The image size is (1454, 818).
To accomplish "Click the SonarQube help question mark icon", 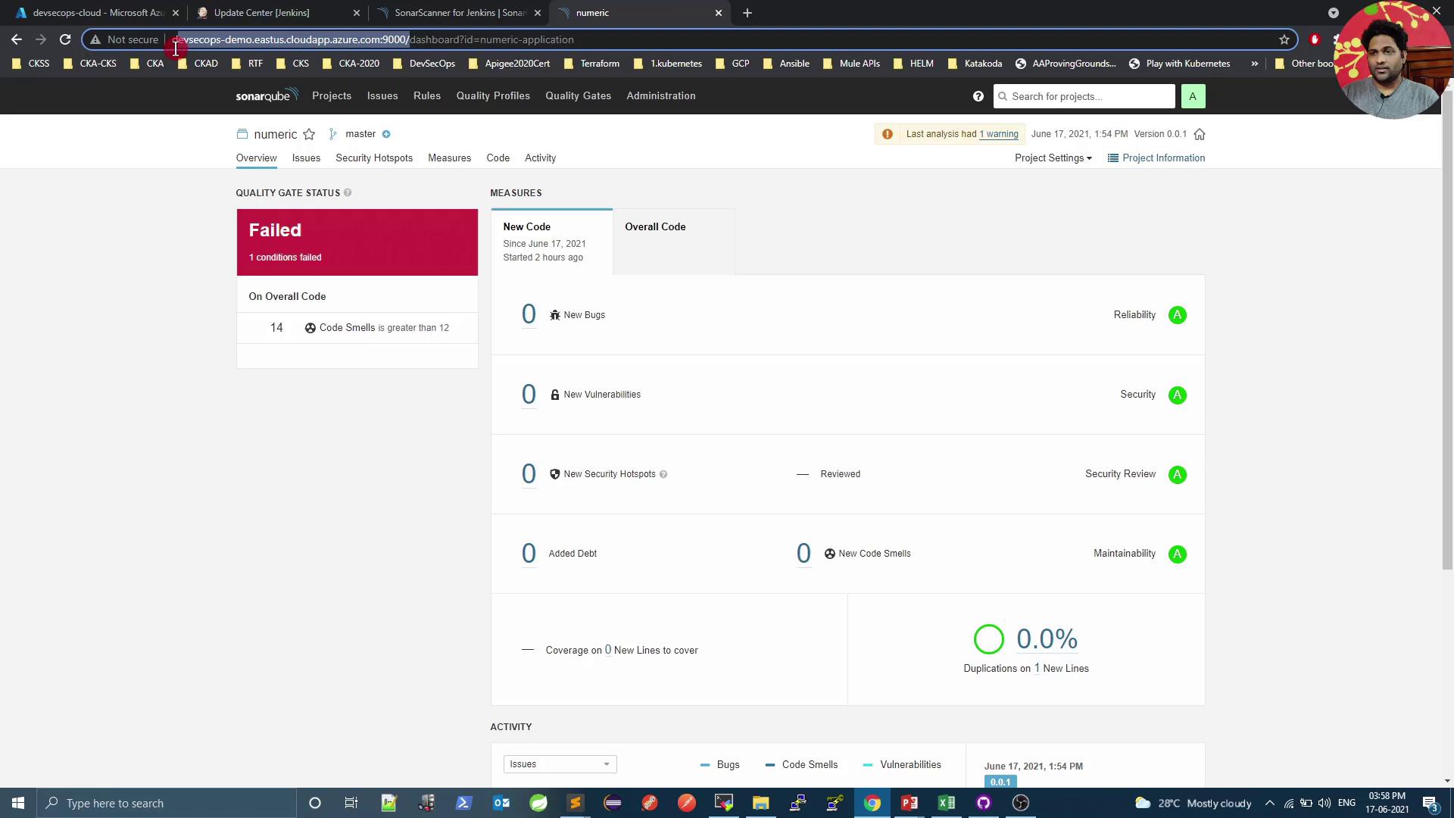I will (x=978, y=96).
